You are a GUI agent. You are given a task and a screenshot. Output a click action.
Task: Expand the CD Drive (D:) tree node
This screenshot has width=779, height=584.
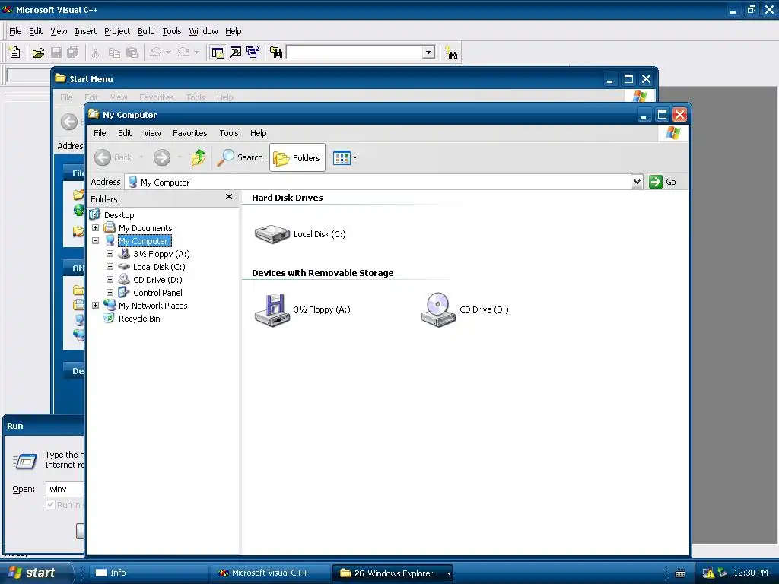tap(110, 280)
